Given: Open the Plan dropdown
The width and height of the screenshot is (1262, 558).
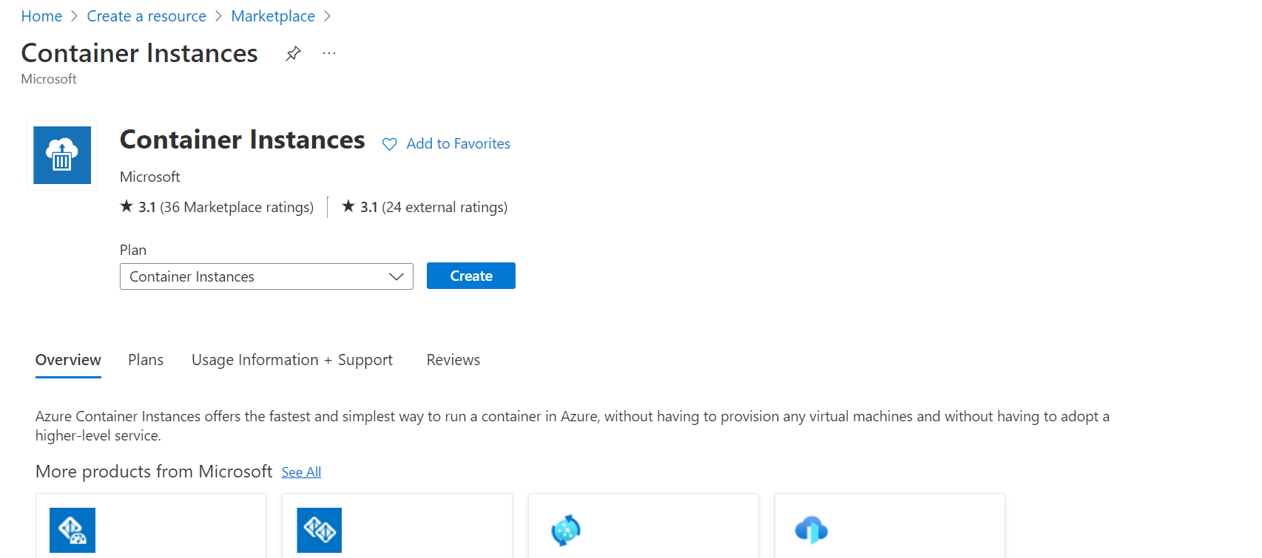Looking at the screenshot, I should 266,276.
